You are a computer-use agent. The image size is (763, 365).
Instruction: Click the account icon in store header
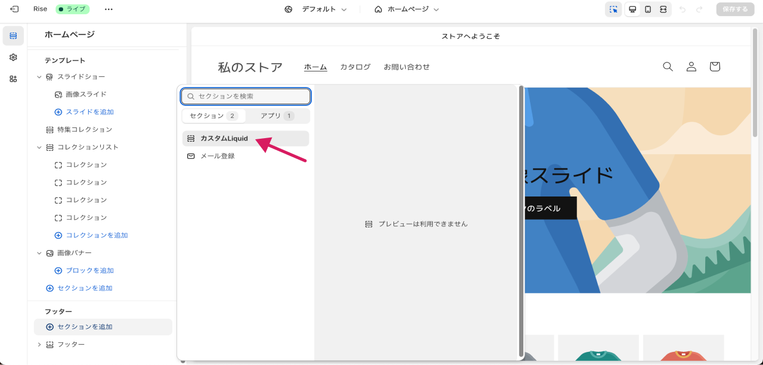pyautogui.click(x=691, y=67)
